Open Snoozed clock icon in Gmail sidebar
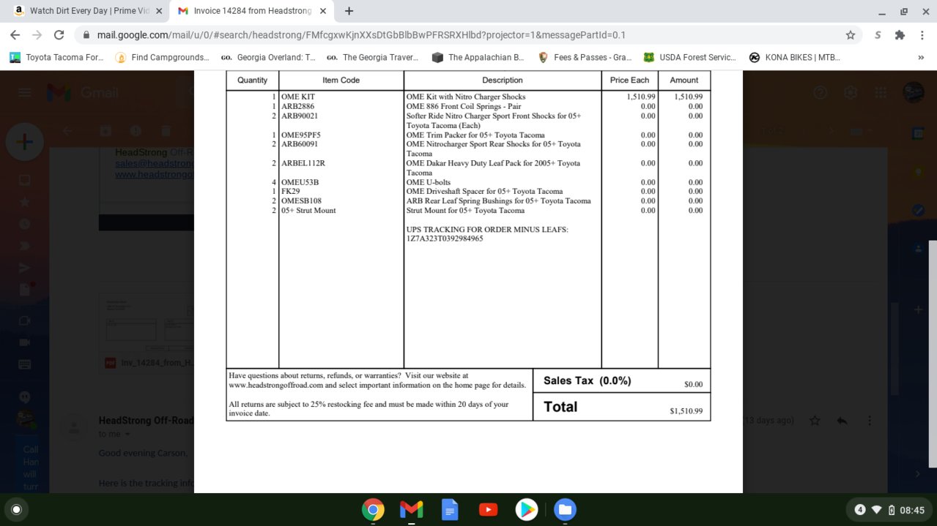 [x=24, y=224]
